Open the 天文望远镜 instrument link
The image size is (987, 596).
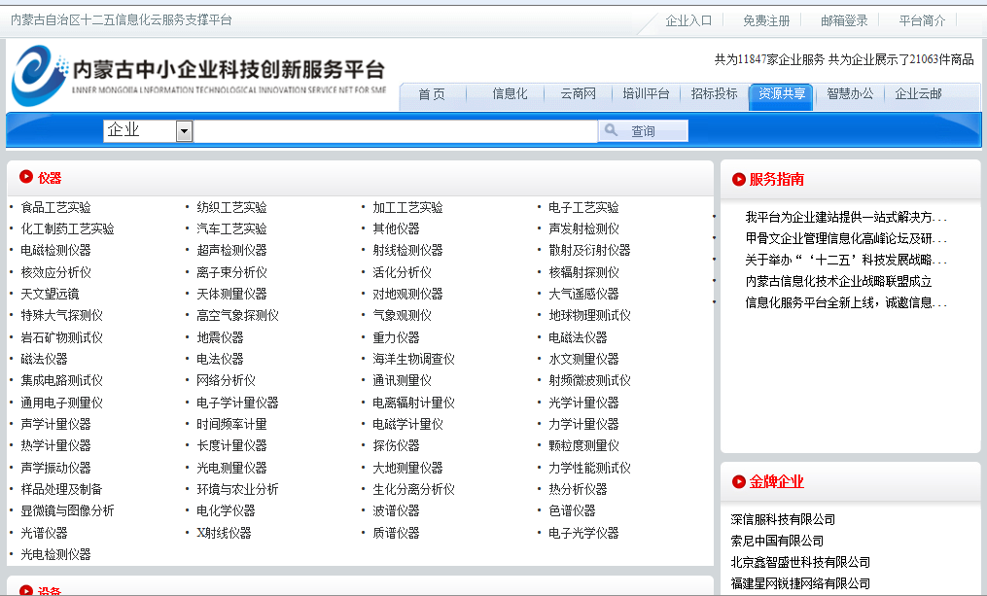click(51, 294)
